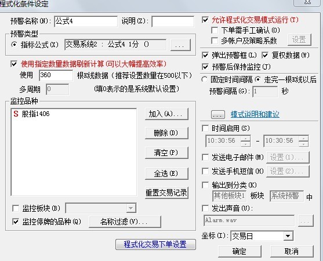This screenshot has height=261, width=323.
Task: Enable 下单需手工确认 checkbox
Action: [215, 31]
